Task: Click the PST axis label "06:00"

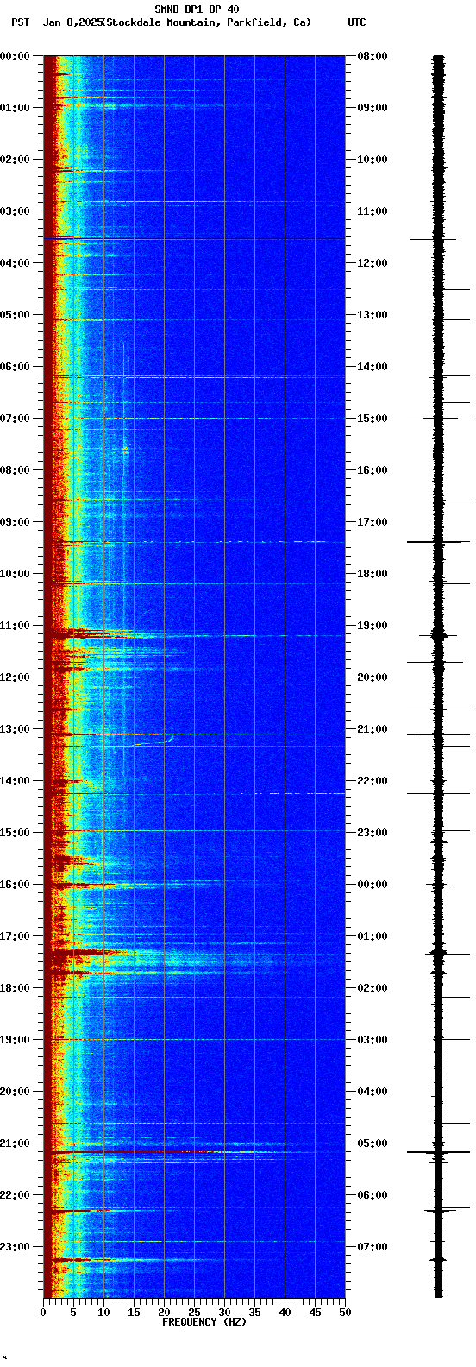Action: click(15, 367)
